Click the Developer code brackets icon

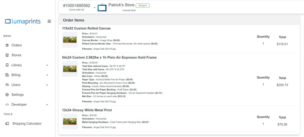tap(7, 104)
